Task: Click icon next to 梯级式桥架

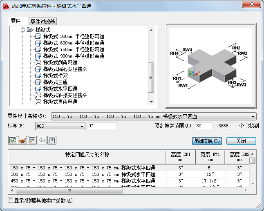Action: [38, 76]
